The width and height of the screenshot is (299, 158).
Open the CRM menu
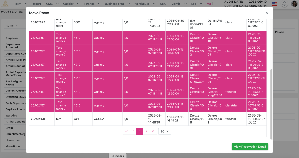pyautogui.click(x=163, y=4)
